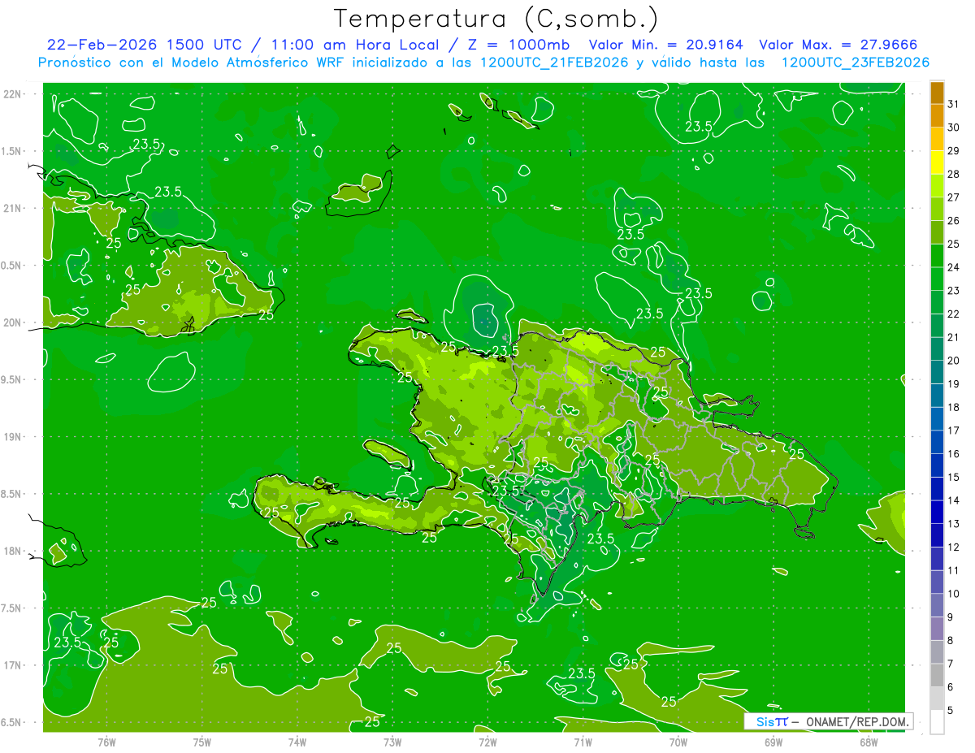Pick the teal swatch between 19 and 20
The image size is (975, 753).
[937, 372]
